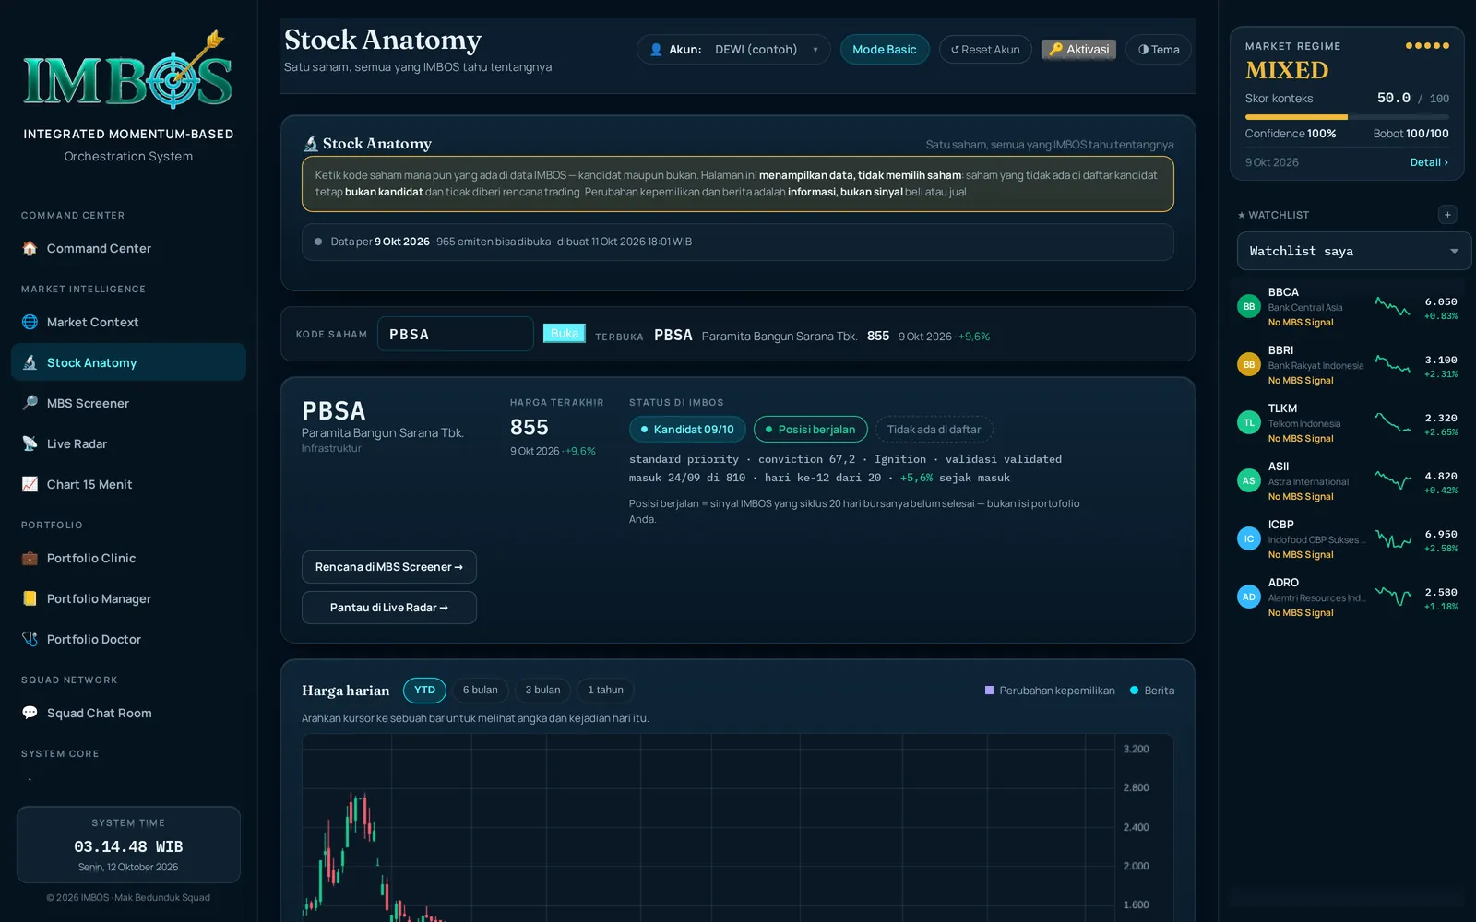Open the Portfolio Manager page
This screenshot has width=1476, height=922.
point(128,598)
